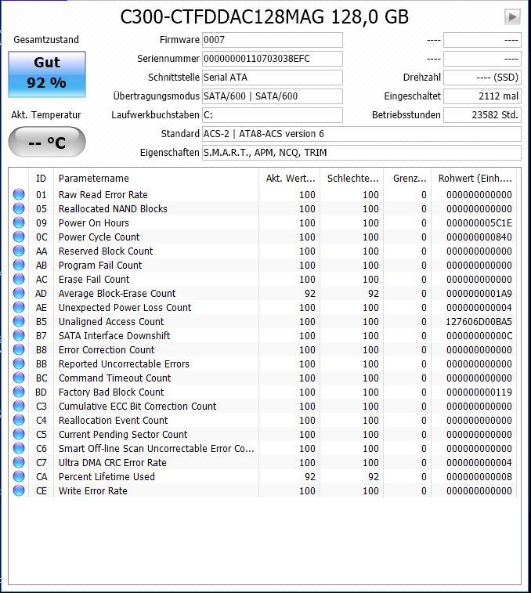Click raw value 000000005C1E
This screenshot has width=531, height=593.
479,222
